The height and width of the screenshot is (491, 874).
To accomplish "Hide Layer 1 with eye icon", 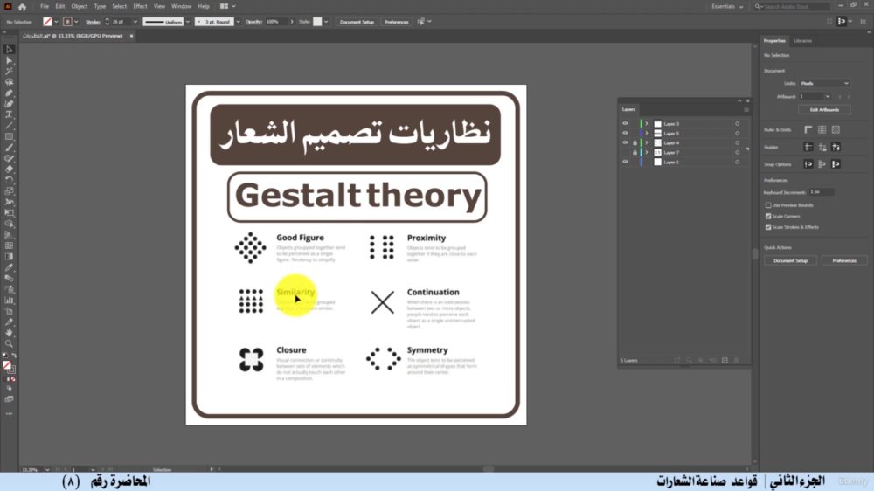I will [x=625, y=162].
